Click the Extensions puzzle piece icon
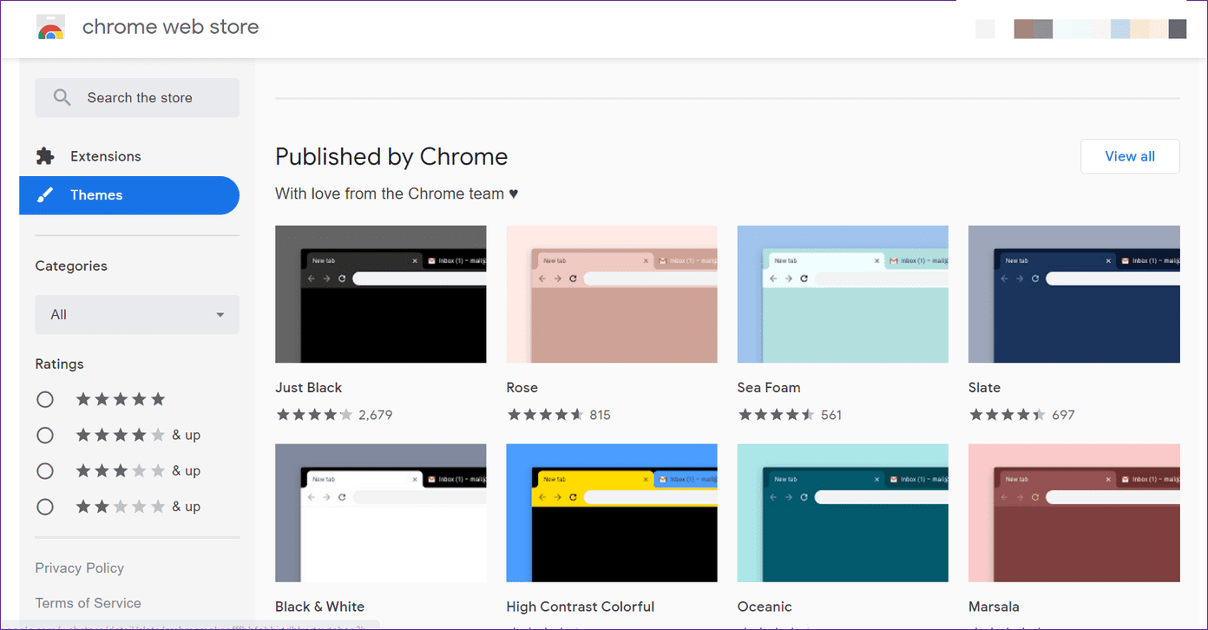The width and height of the screenshot is (1208, 630). tap(45, 156)
